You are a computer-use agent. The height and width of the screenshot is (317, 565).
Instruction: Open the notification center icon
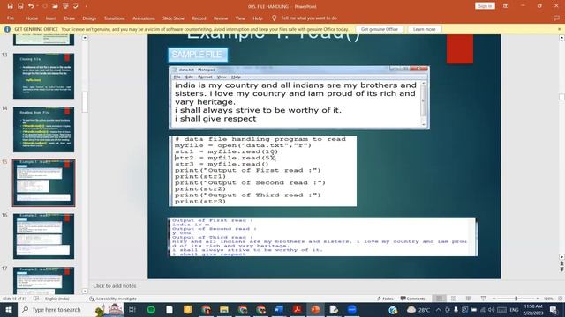(554, 309)
